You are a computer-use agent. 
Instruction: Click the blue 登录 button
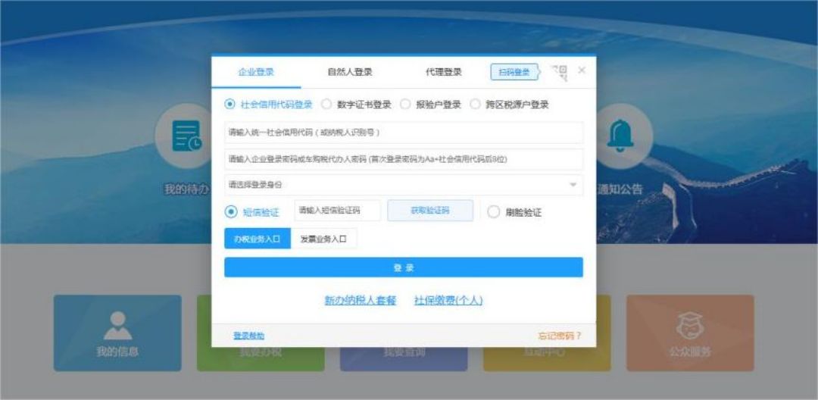click(x=404, y=267)
